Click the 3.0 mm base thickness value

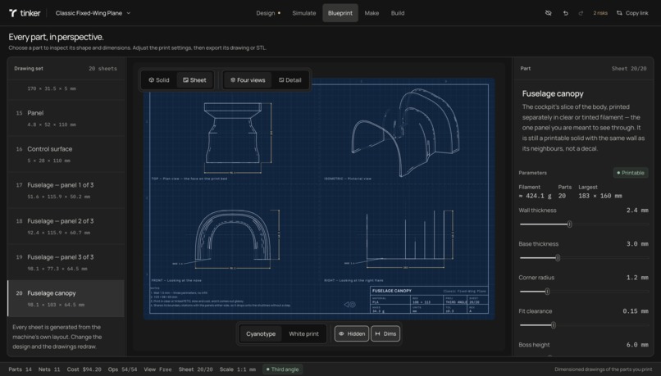pyautogui.click(x=637, y=244)
